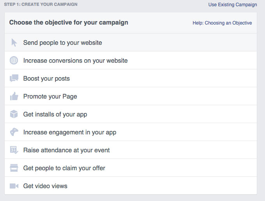The image size is (265, 201).
Task: Click the globe icon for website conversions
Action: coord(14,60)
